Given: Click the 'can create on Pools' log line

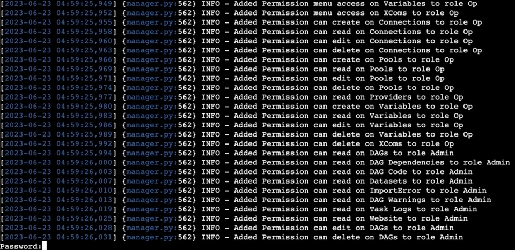Looking at the screenshot, I should coord(227,59).
